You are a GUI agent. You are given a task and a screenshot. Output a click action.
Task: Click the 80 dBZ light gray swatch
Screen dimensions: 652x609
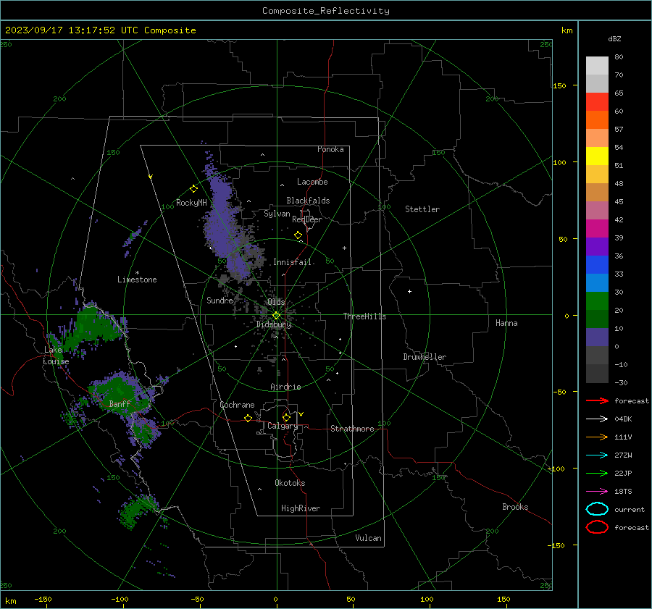click(597, 65)
